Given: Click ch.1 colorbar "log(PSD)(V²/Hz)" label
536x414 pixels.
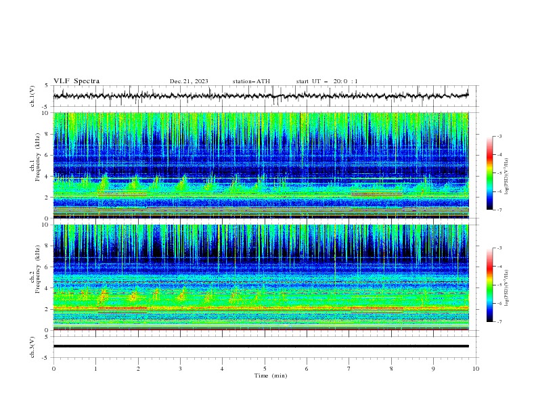Looking at the screenshot, I should (507, 177).
